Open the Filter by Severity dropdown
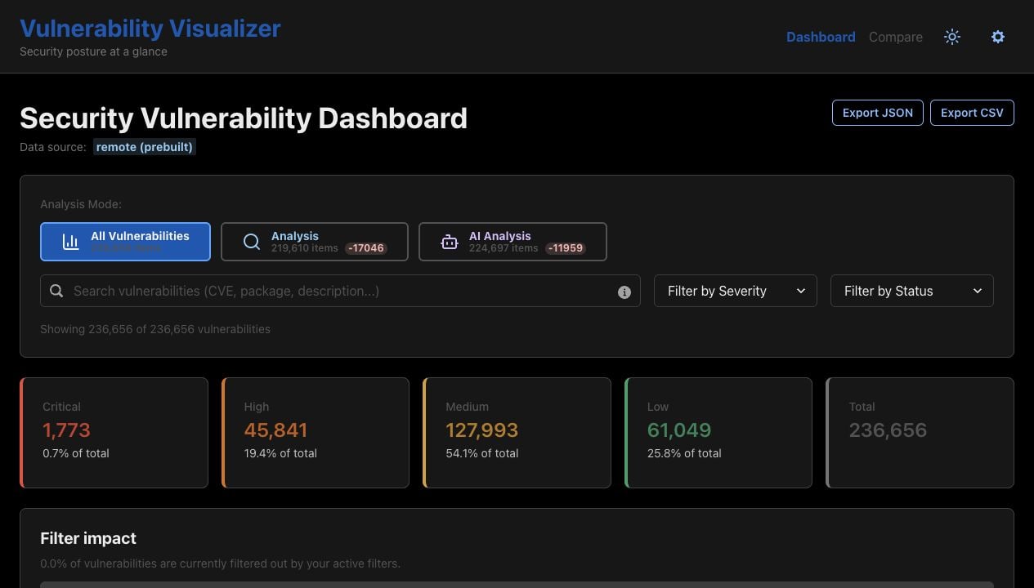The width and height of the screenshot is (1034, 588). point(736,291)
